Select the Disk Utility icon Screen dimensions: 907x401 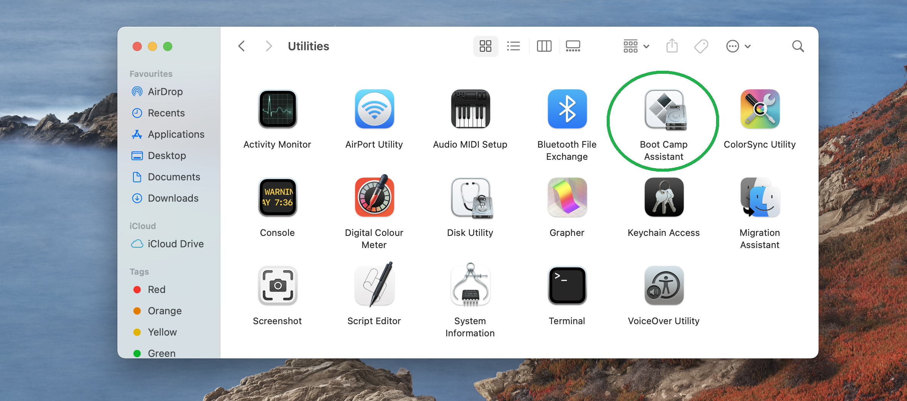(x=472, y=198)
